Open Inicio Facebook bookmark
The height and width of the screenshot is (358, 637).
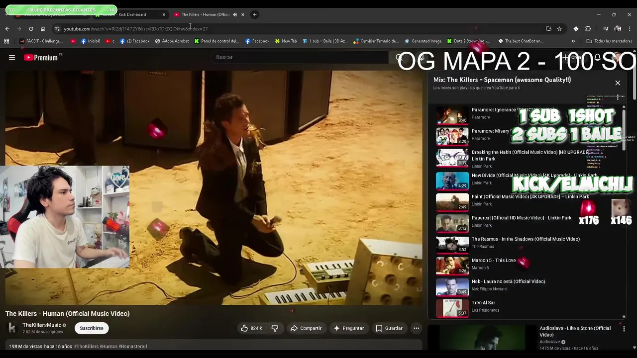91,41
